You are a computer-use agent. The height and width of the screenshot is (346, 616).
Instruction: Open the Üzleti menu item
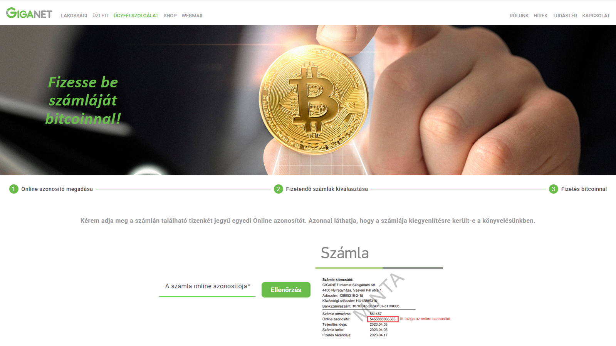(x=101, y=16)
